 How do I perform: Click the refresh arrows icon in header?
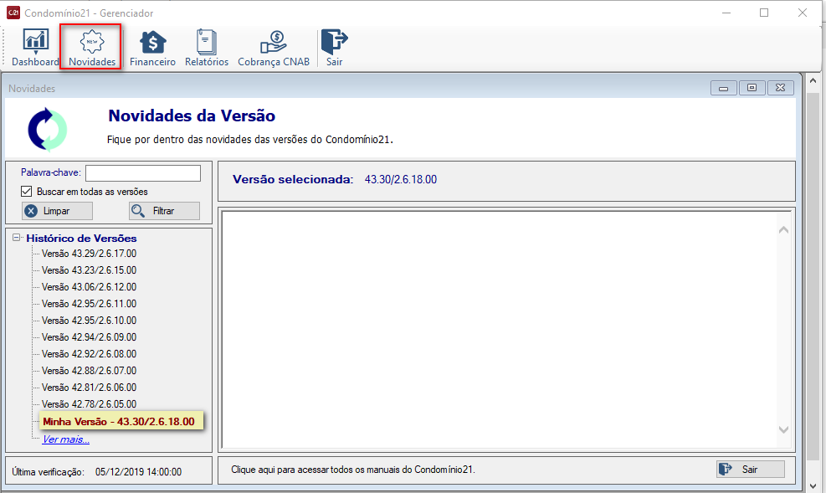[x=48, y=130]
